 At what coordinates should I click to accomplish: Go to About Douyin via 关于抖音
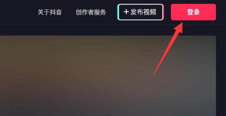(x=50, y=12)
